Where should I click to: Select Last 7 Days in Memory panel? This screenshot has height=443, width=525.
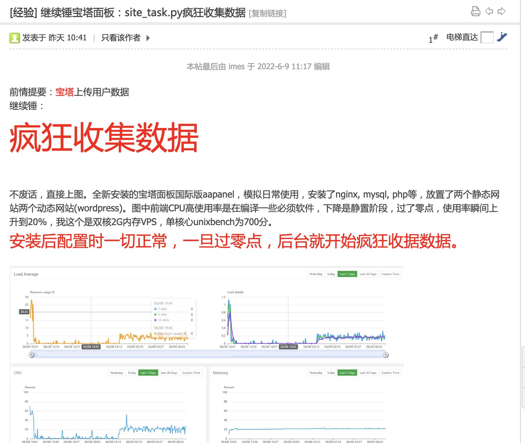[x=347, y=373]
